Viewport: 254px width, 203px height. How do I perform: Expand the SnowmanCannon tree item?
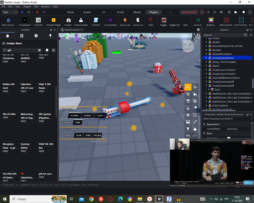point(206,58)
